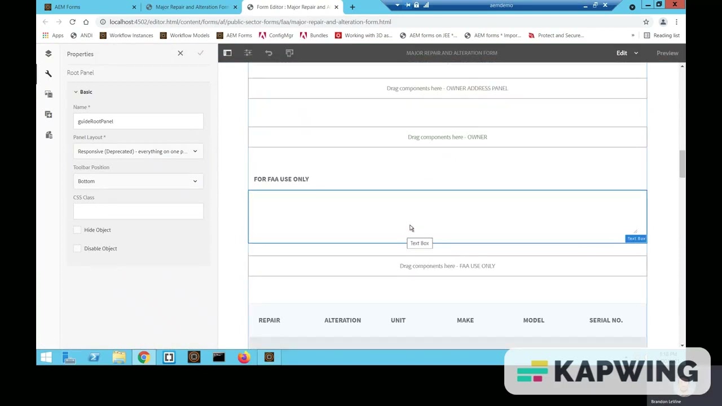Click the MODEL column header
The width and height of the screenshot is (722, 406).
click(534, 320)
